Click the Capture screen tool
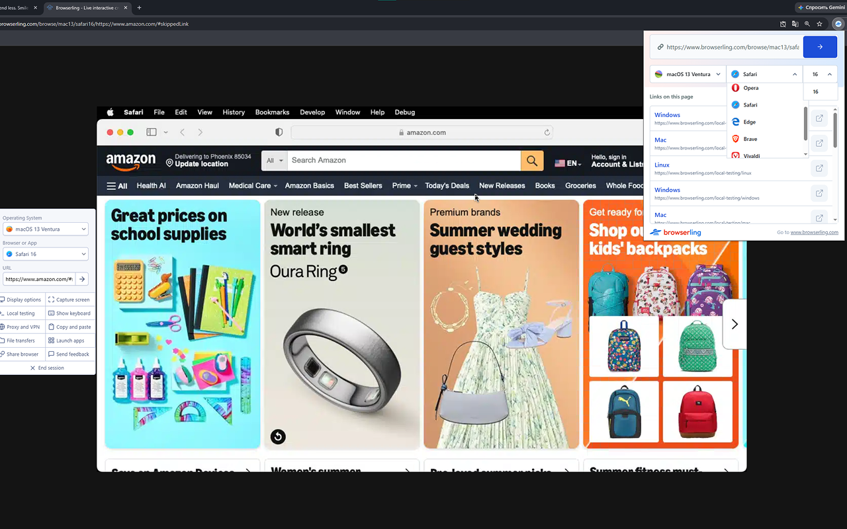847x529 pixels. coord(69,300)
